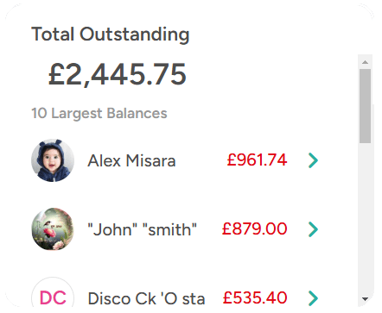Screen dimensions: 382x313
Task: Click the Total Outstanding heading
Action: coord(111,34)
